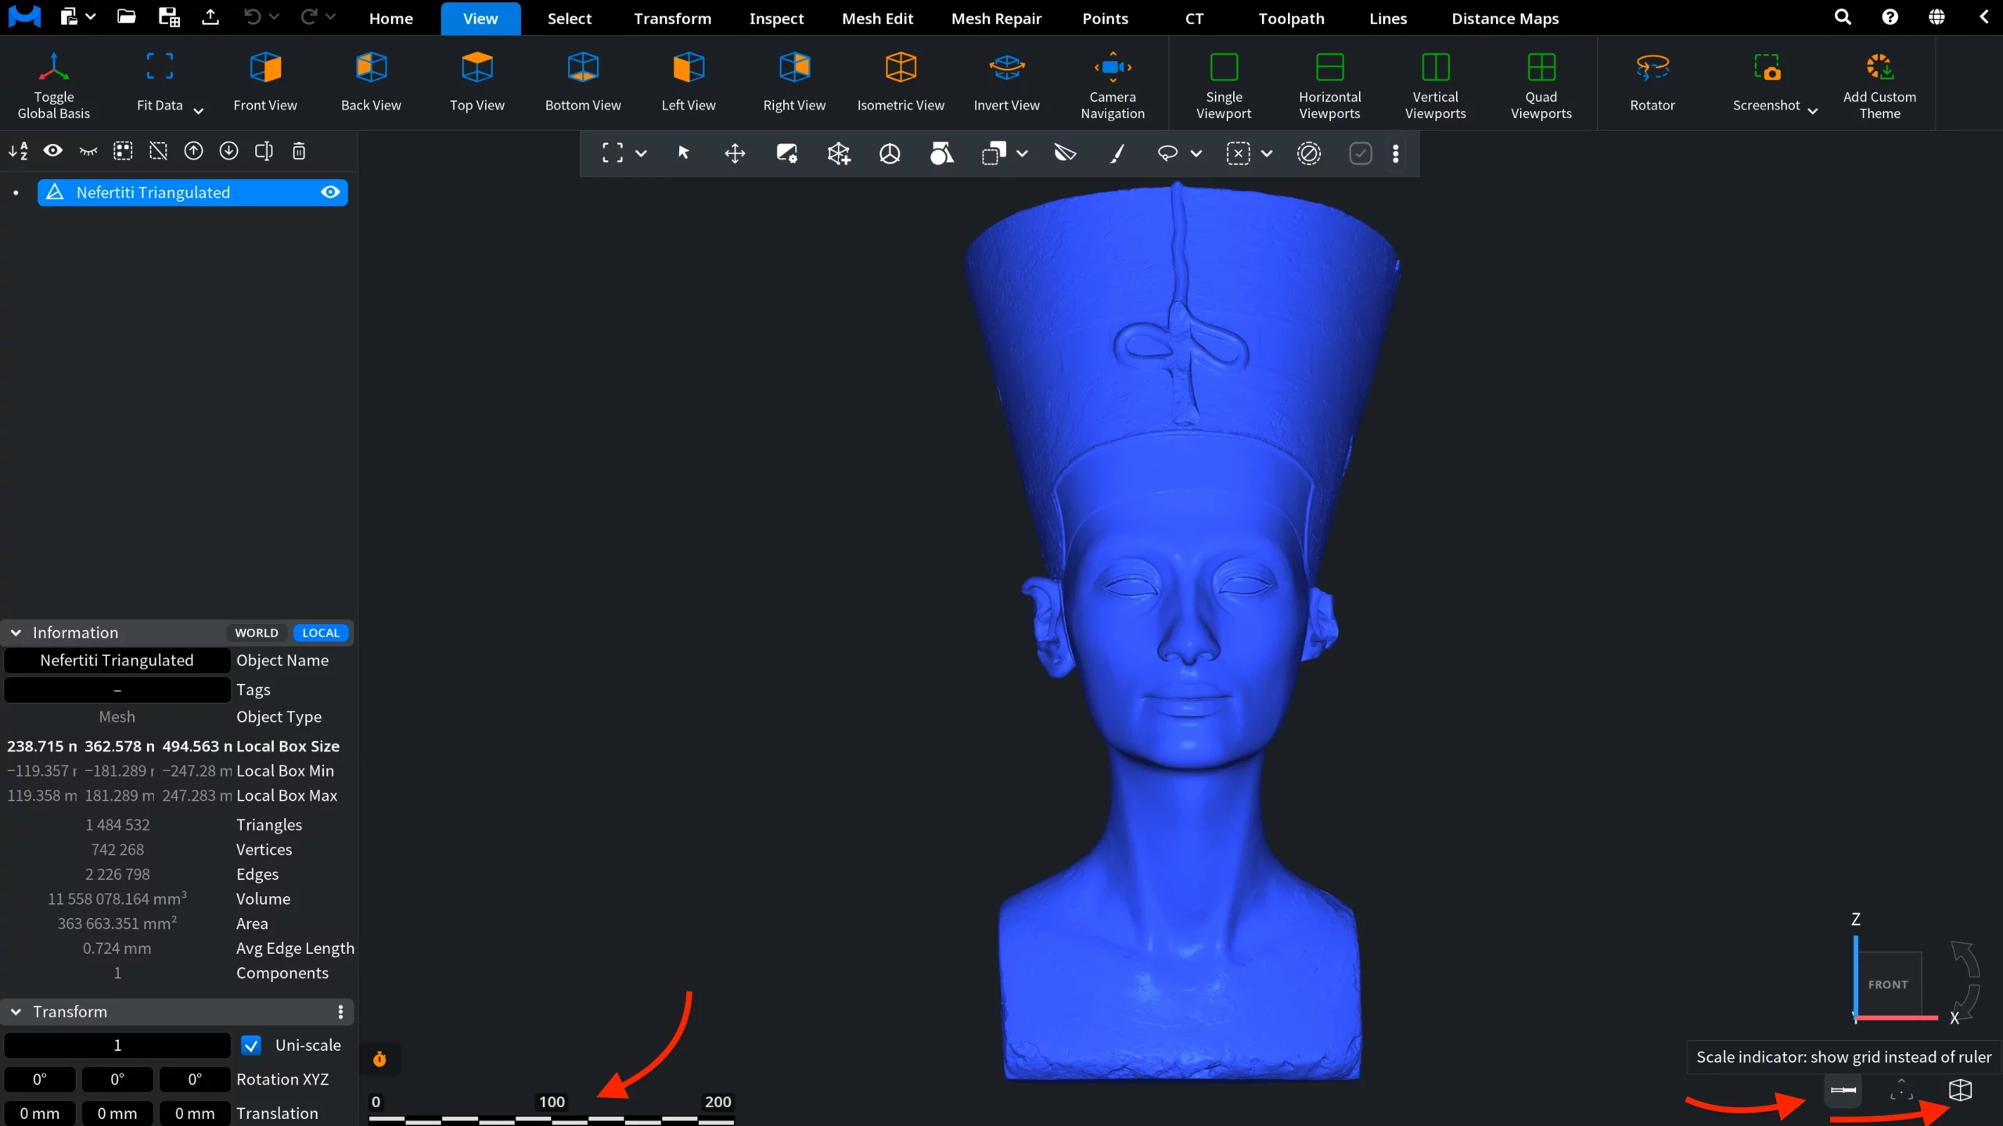Open the language globe button
2003x1126 pixels.
coord(1936,17)
